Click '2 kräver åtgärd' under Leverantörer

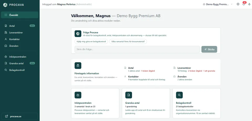(x=195, y=71)
